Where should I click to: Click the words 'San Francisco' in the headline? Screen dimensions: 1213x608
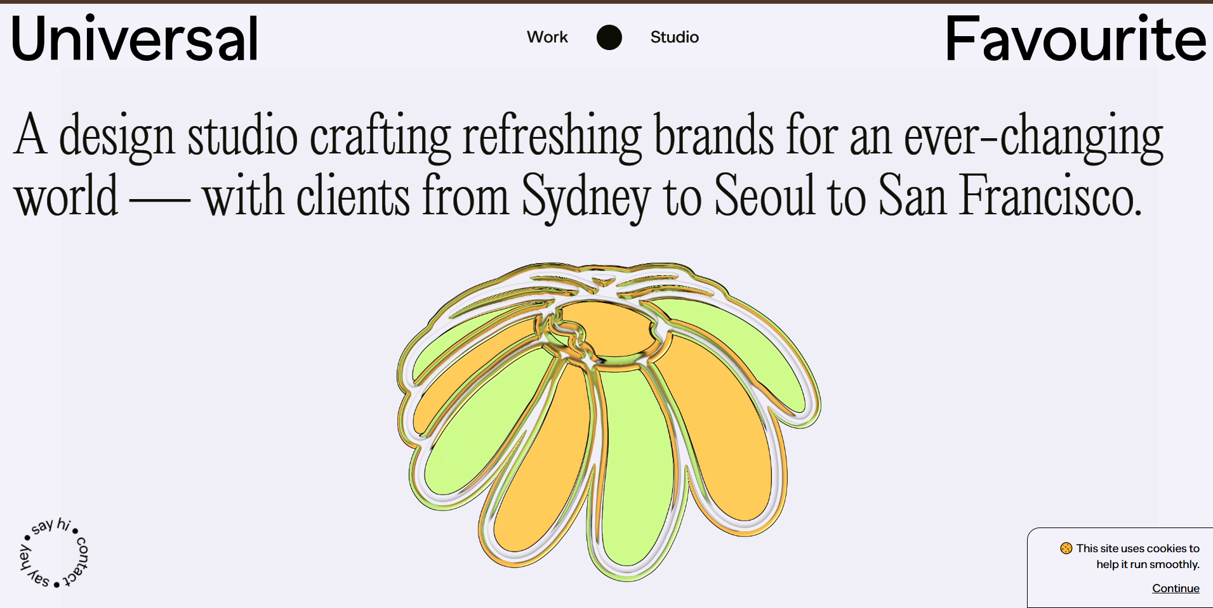click(1009, 197)
